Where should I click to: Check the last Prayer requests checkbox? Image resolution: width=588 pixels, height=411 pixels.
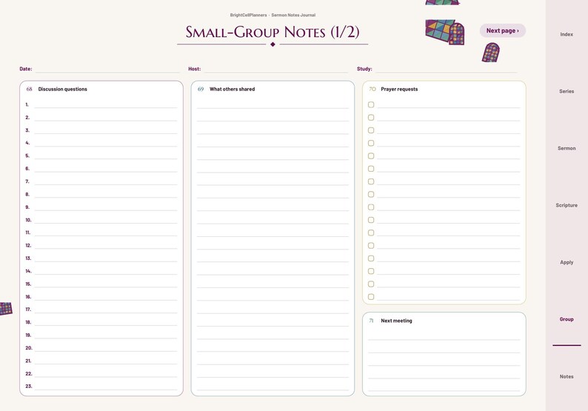[371, 297]
